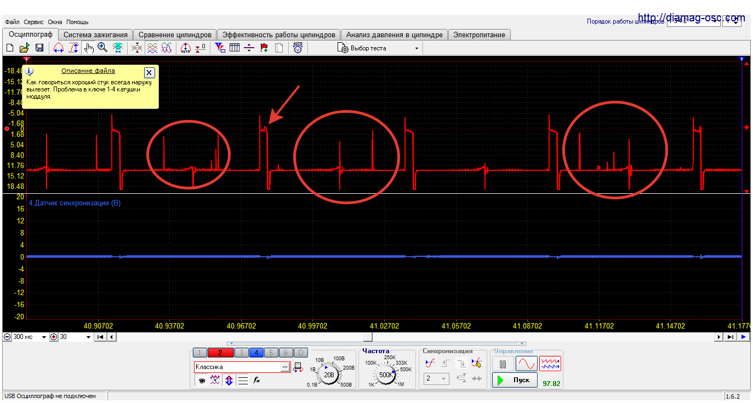Click the plus zoom-in icon near 30
The width and height of the screenshot is (753, 403).
pos(54,337)
